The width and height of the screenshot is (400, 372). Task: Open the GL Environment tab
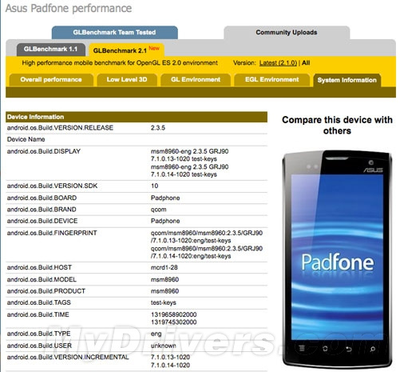point(196,80)
